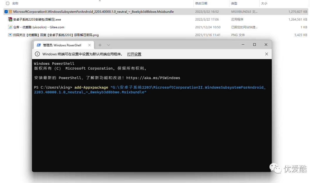Click the PS C:\Users\king> prompt
Viewport: 317px width, 183px height.
click(53, 87)
